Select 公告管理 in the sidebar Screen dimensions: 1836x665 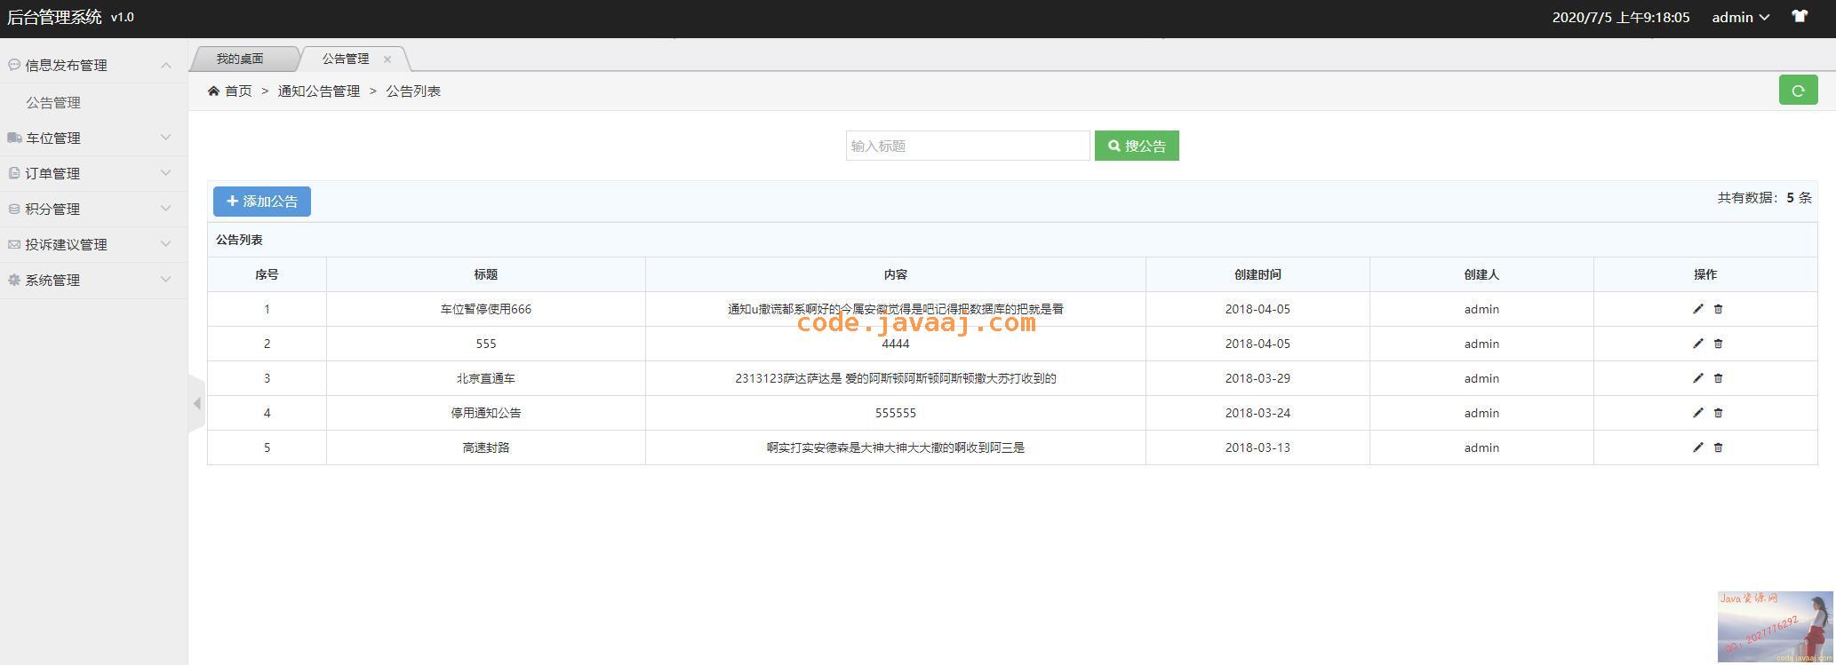tap(53, 102)
